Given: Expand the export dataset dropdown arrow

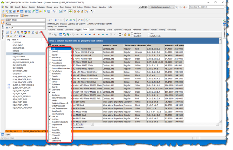Looking at the screenshot, I should (x=71, y=35).
